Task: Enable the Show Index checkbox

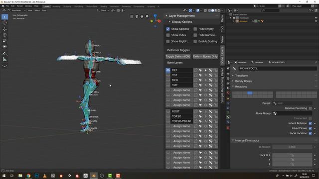Action: point(168,35)
